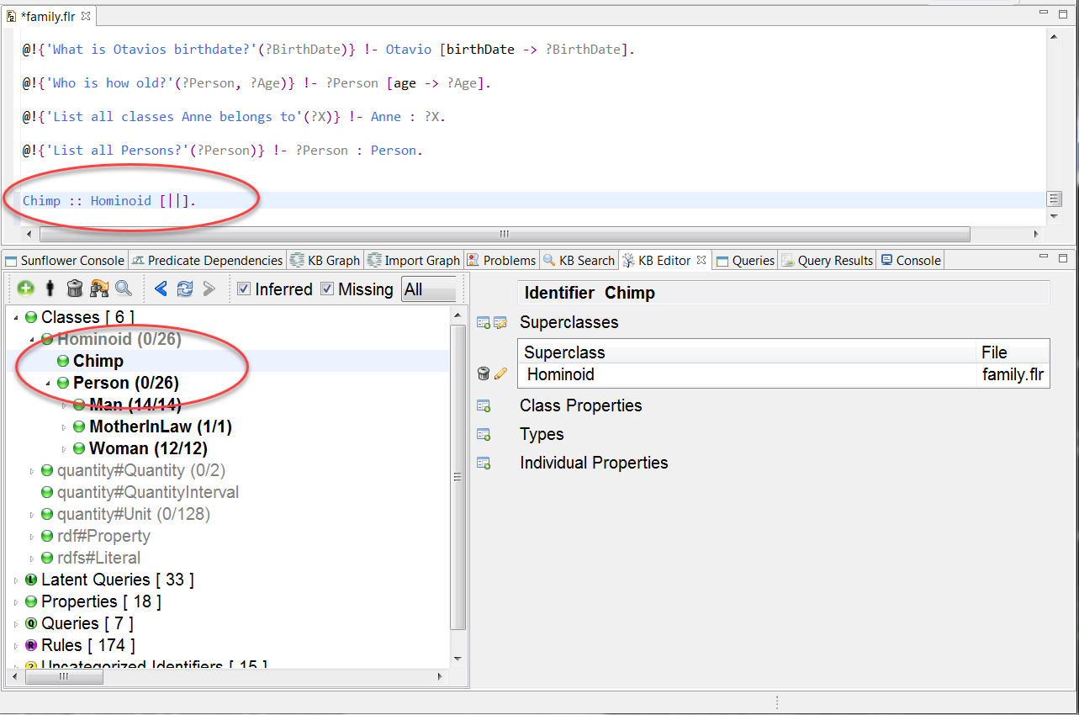The width and height of the screenshot is (1079, 715).
Task: Click the Hominoid cell in Superclass table
Action: coord(561,374)
